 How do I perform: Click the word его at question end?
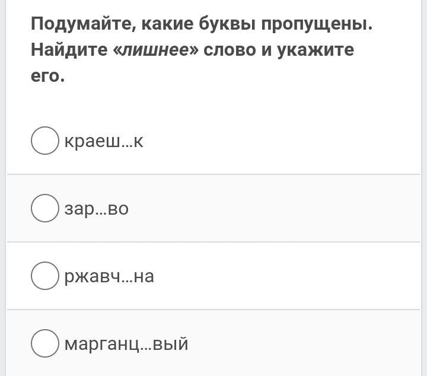(x=47, y=77)
